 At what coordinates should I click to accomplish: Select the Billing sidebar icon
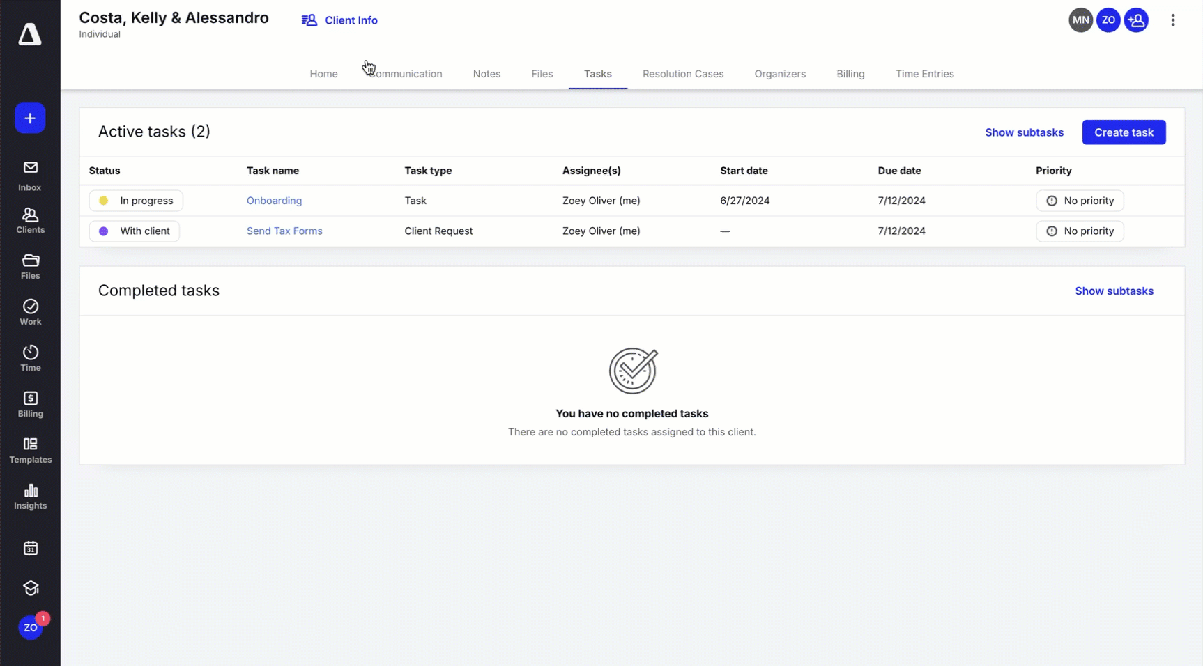[30, 403]
